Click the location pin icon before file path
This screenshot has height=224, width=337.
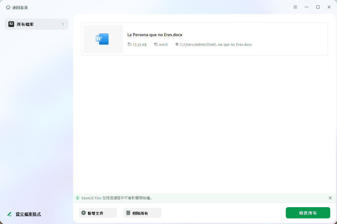tap(177, 44)
